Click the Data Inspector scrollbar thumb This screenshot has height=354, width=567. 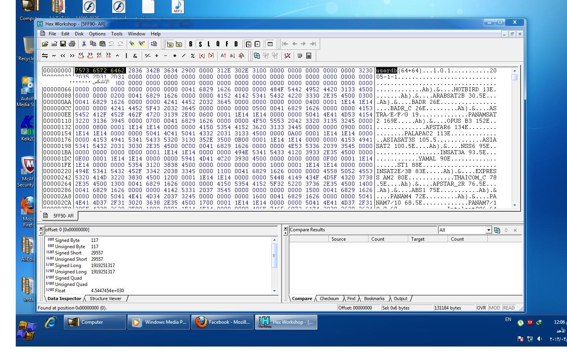274,256
